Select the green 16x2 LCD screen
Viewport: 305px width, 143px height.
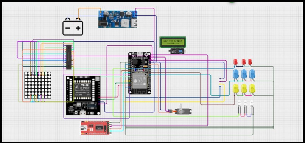click(x=173, y=42)
